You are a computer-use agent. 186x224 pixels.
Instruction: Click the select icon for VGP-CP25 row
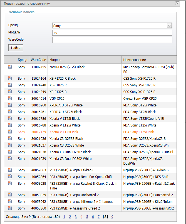(10, 98)
